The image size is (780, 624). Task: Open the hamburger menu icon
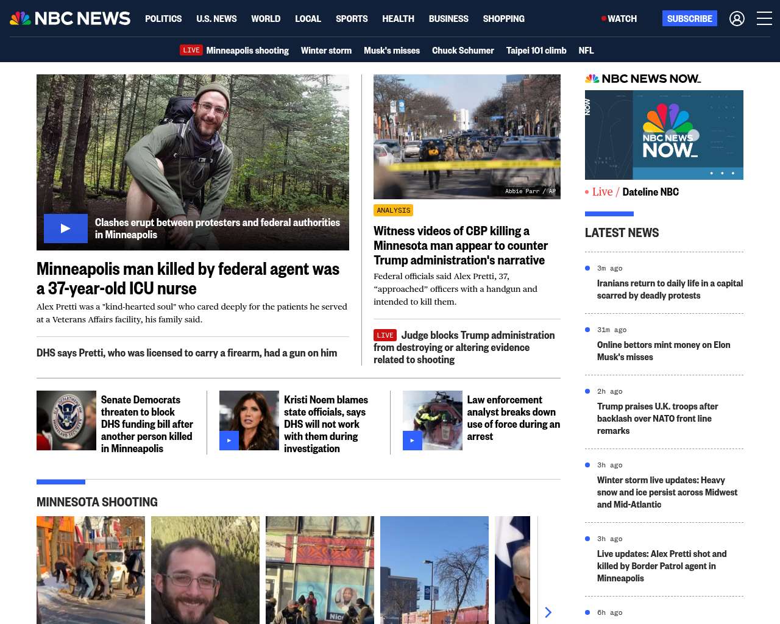tap(764, 19)
